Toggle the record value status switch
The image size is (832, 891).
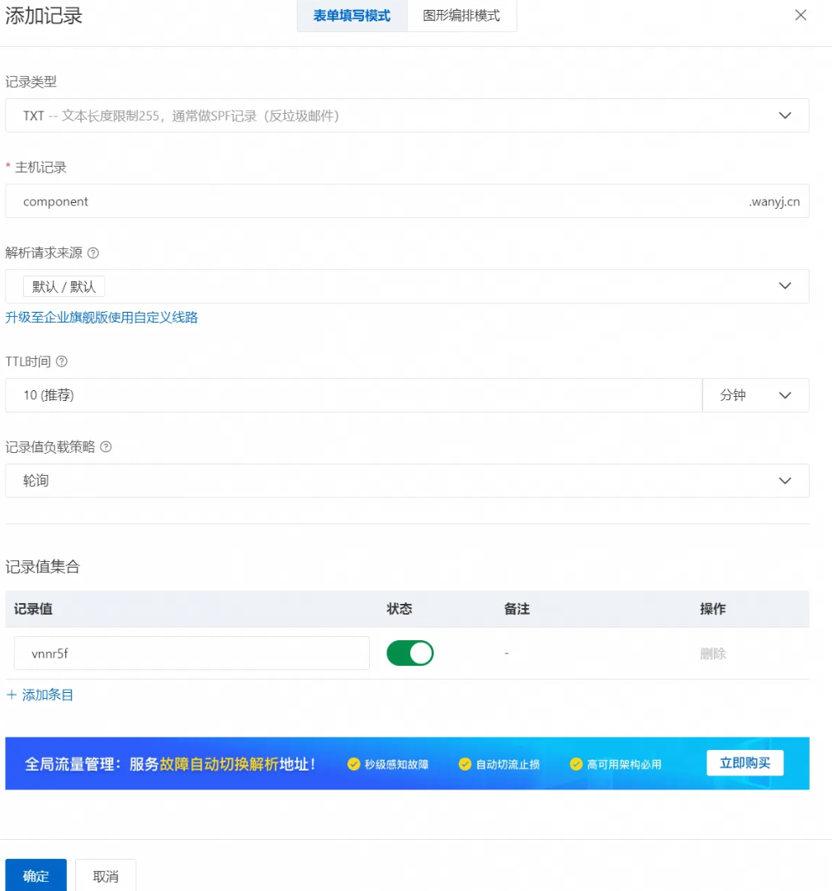(x=410, y=653)
